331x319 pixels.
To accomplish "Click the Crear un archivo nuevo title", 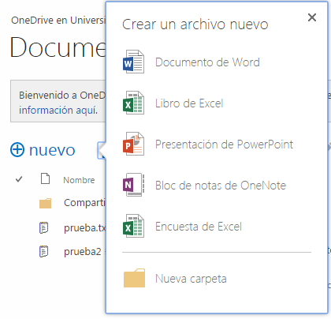I will (195, 24).
